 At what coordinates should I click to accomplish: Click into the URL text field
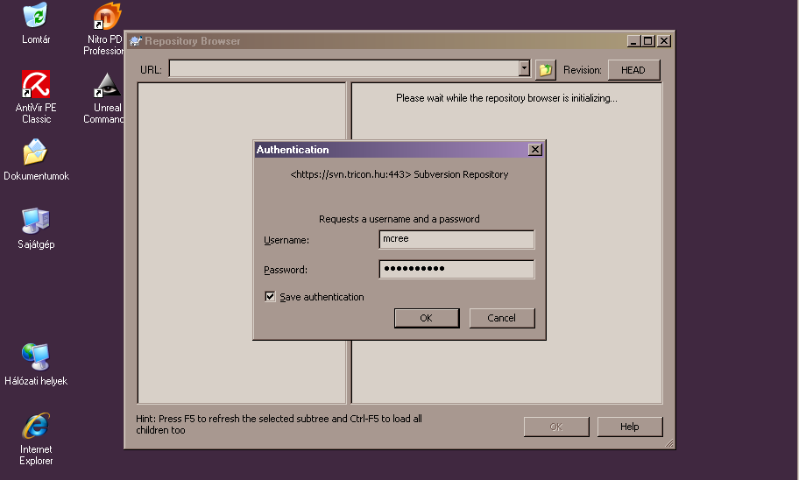(344, 68)
